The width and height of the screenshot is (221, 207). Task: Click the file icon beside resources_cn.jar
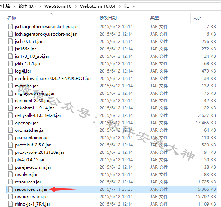click(x=11, y=189)
